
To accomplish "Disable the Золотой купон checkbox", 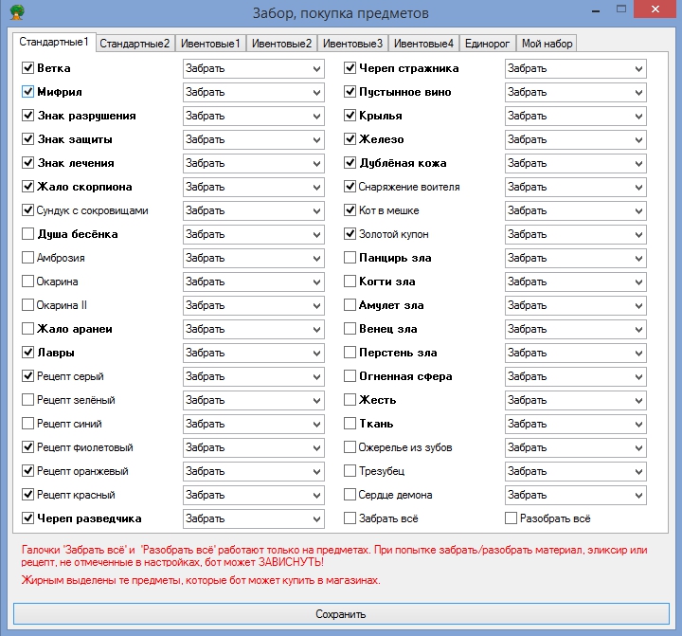I will click(350, 234).
